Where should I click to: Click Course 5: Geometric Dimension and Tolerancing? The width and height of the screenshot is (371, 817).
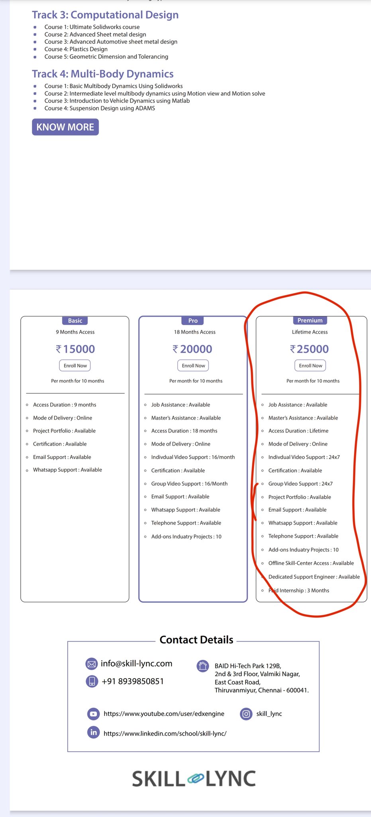pyautogui.click(x=106, y=57)
